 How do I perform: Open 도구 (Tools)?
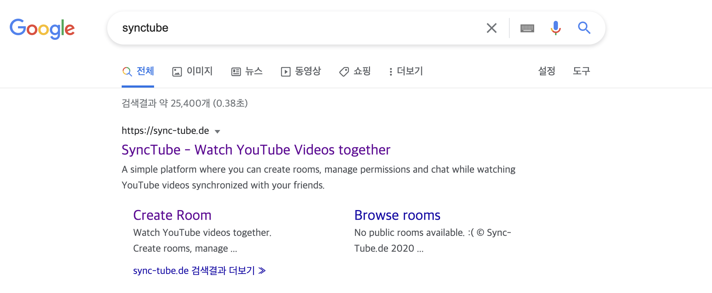[581, 71]
